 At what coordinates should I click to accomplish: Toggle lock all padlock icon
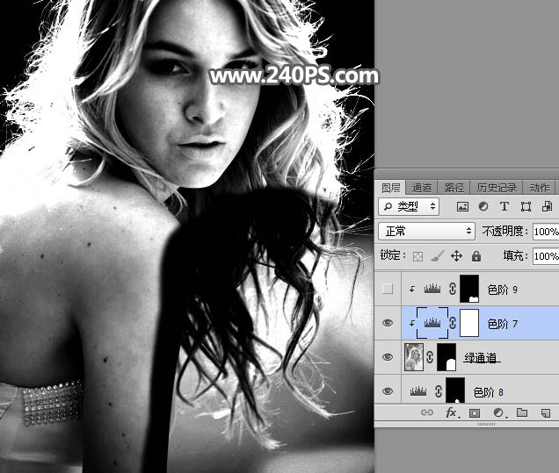[476, 256]
